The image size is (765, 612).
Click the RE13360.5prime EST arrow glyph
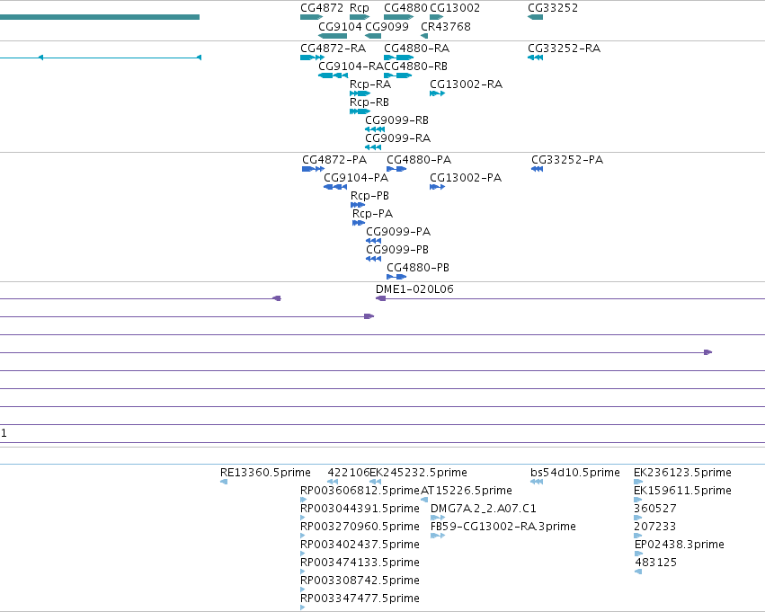point(224,482)
